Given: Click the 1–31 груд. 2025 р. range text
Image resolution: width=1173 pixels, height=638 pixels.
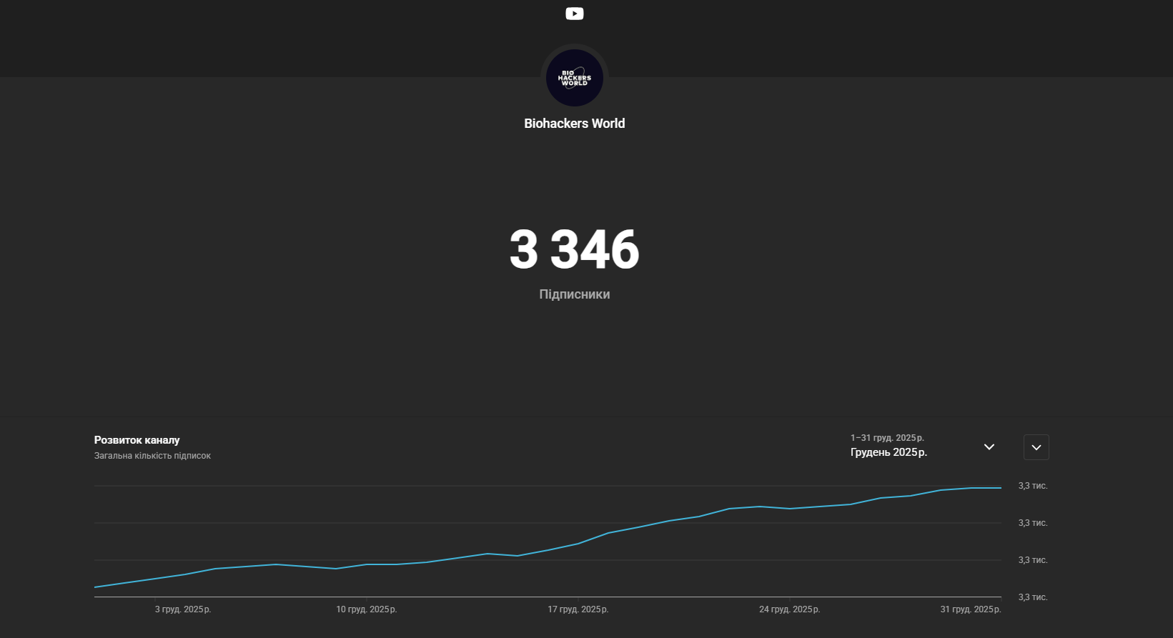Looking at the screenshot, I should 887,438.
